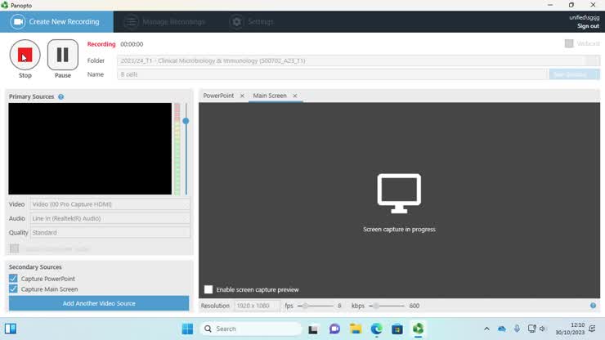
Task: Click Add Another Video Source button
Action: tap(99, 303)
